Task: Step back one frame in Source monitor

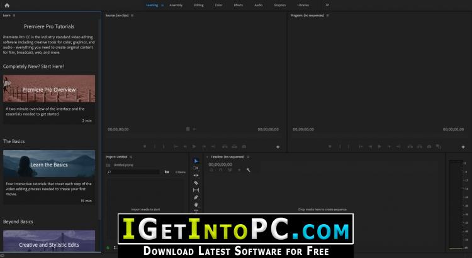Action: click(185, 146)
